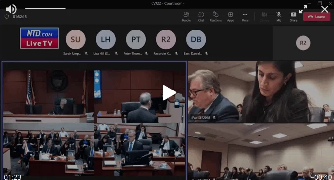Toggle the Mic mute button
The height and width of the screenshot is (180, 334).
point(279,17)
